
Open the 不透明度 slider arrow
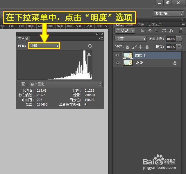179,39
